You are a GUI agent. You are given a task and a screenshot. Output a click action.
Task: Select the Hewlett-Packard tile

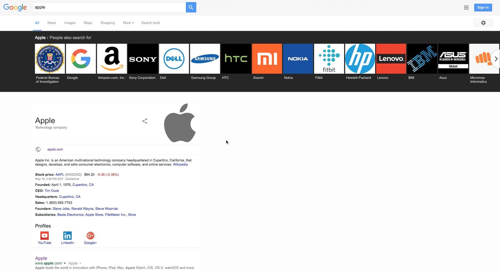point(360,59)
